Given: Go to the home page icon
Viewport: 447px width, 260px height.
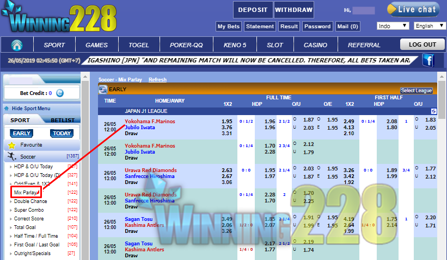Looking at the screenshot, I should pyautogui.click(x=17, y=45).
